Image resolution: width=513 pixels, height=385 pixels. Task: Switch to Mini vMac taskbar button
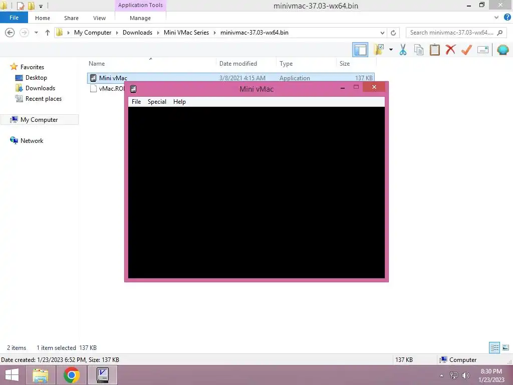(102, 375)
